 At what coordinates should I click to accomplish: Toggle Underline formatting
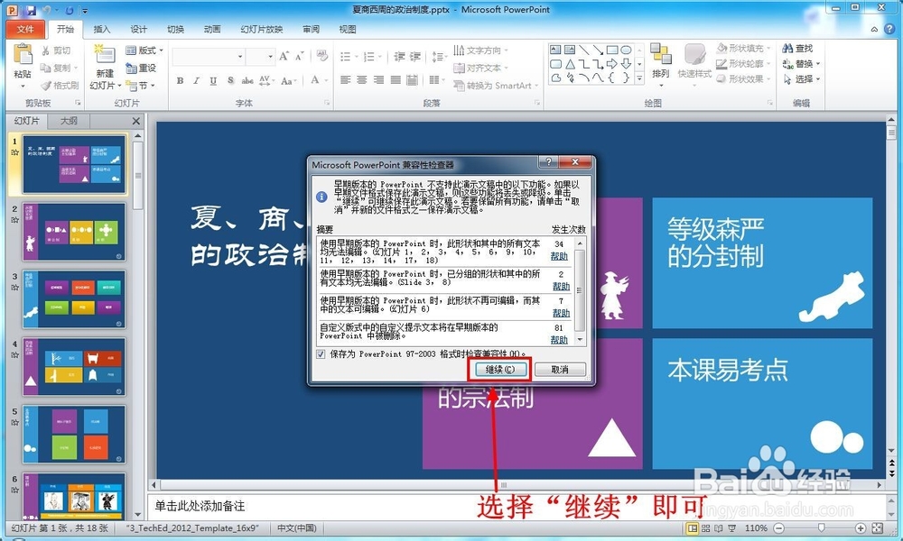click(x=213, y=80)
